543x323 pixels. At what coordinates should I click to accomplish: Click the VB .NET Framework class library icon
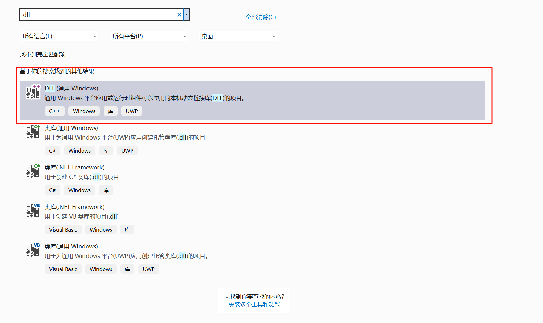[33, 211]
